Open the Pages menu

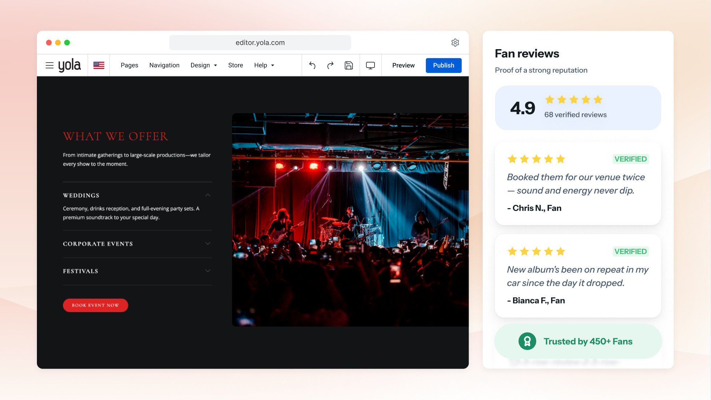coord(130,65)
